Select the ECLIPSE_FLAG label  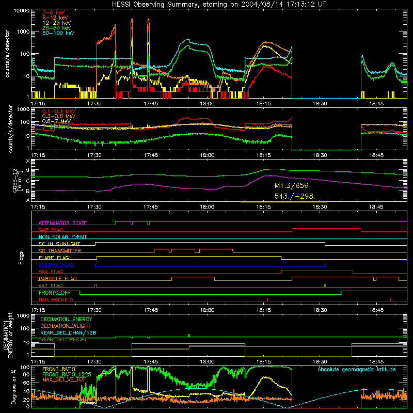(x=56, y=265)
